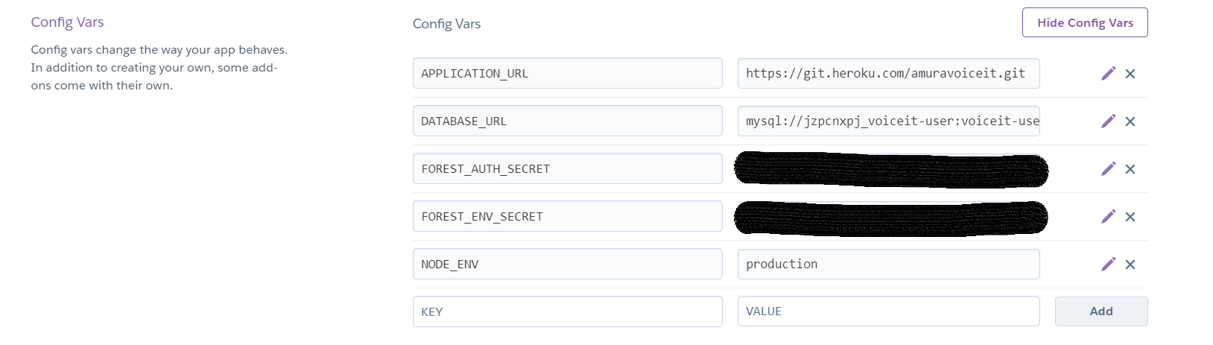
Task: Remove the FOREST_ENV_SECRET variable
Action: 1130,217
